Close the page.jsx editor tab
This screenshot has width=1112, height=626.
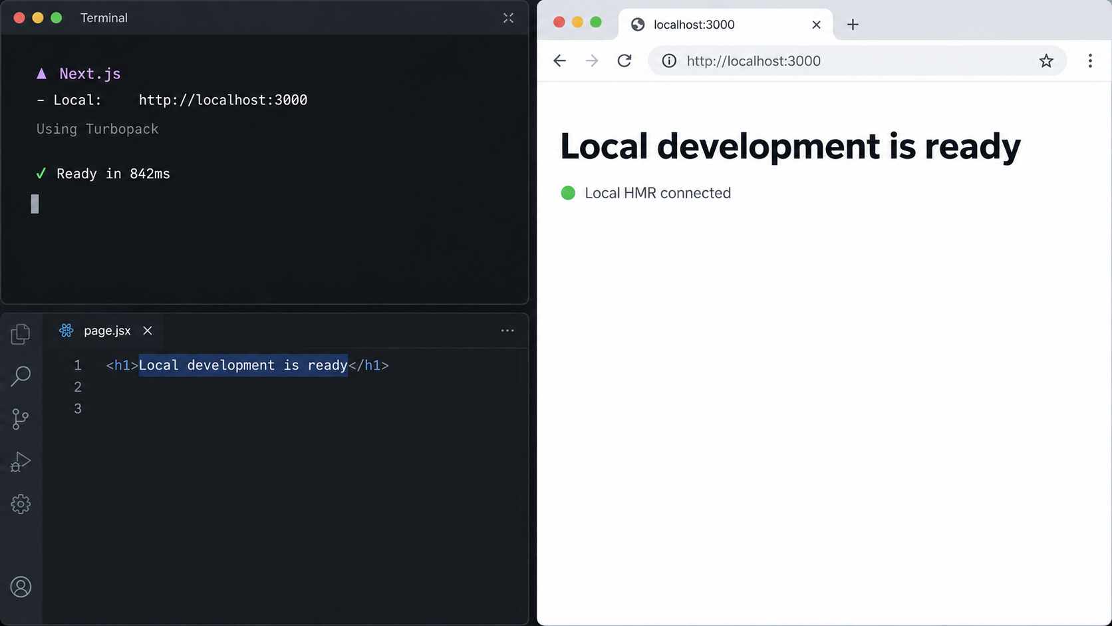148,331
